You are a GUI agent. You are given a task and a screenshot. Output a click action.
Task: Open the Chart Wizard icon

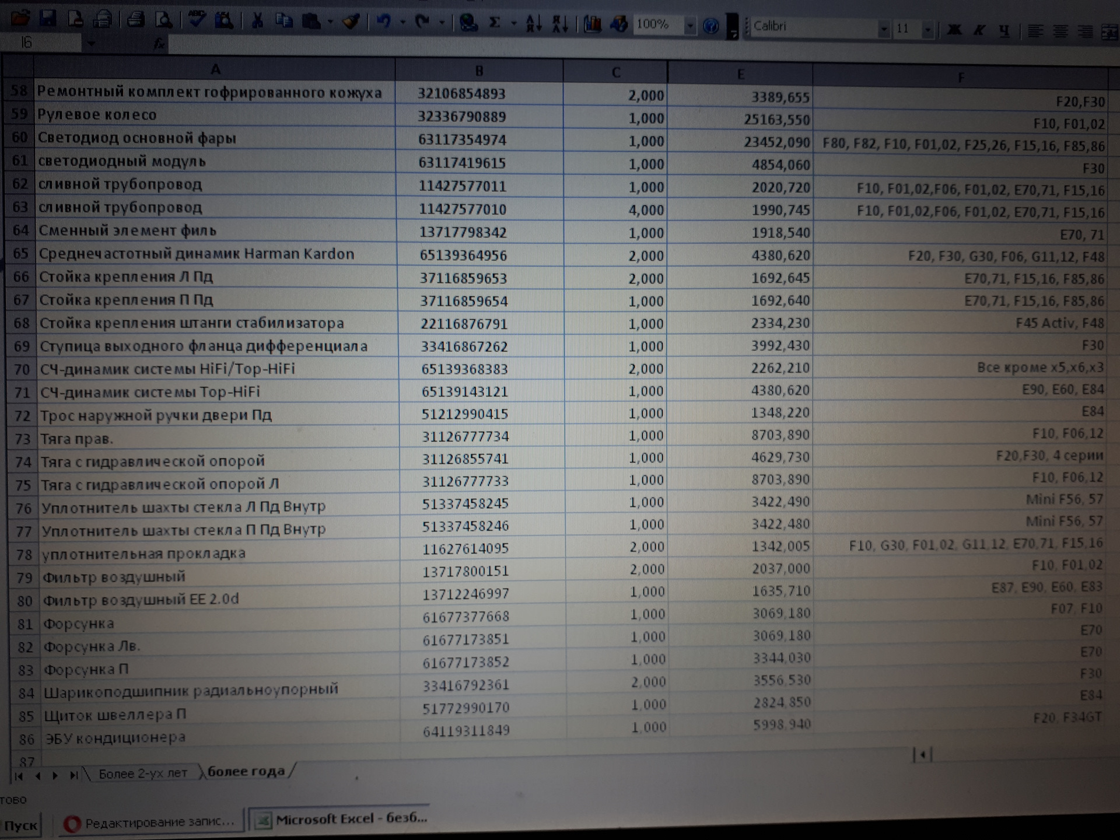tap(592, 24)
